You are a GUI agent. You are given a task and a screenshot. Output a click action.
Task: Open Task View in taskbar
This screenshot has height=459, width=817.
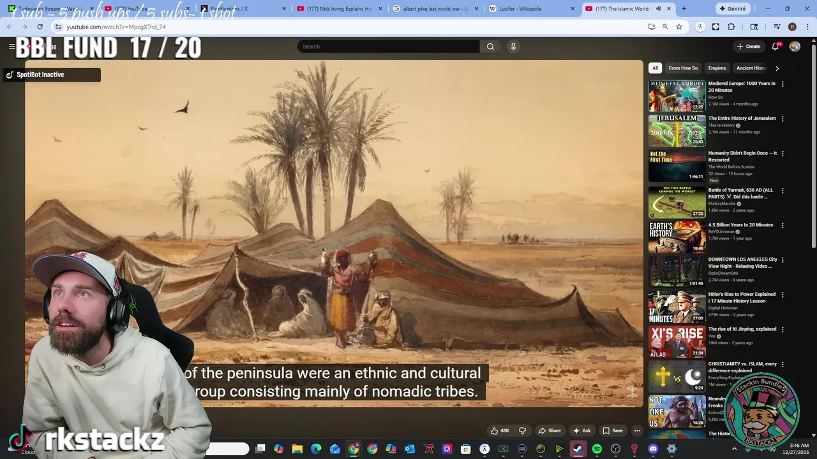point(260,449)
